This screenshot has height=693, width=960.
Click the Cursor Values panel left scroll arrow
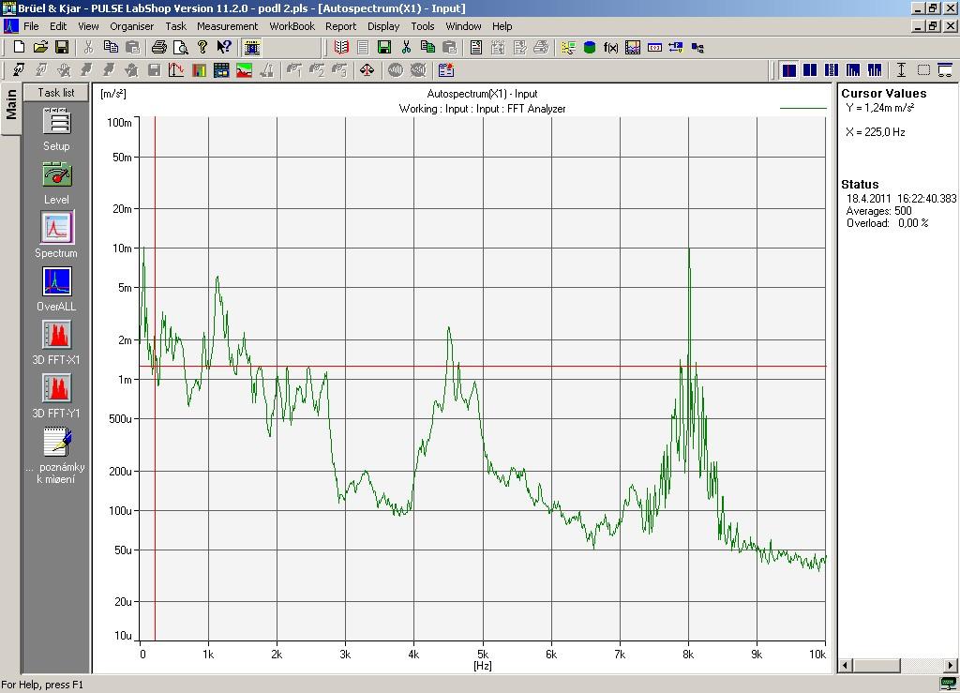846,666
